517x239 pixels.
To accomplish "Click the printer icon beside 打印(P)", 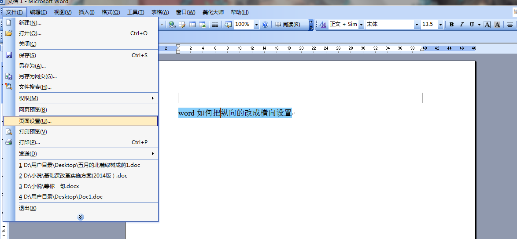I will click(9, 142).
